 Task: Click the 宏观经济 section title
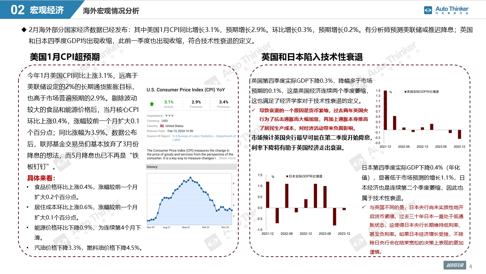pos(47,10)
